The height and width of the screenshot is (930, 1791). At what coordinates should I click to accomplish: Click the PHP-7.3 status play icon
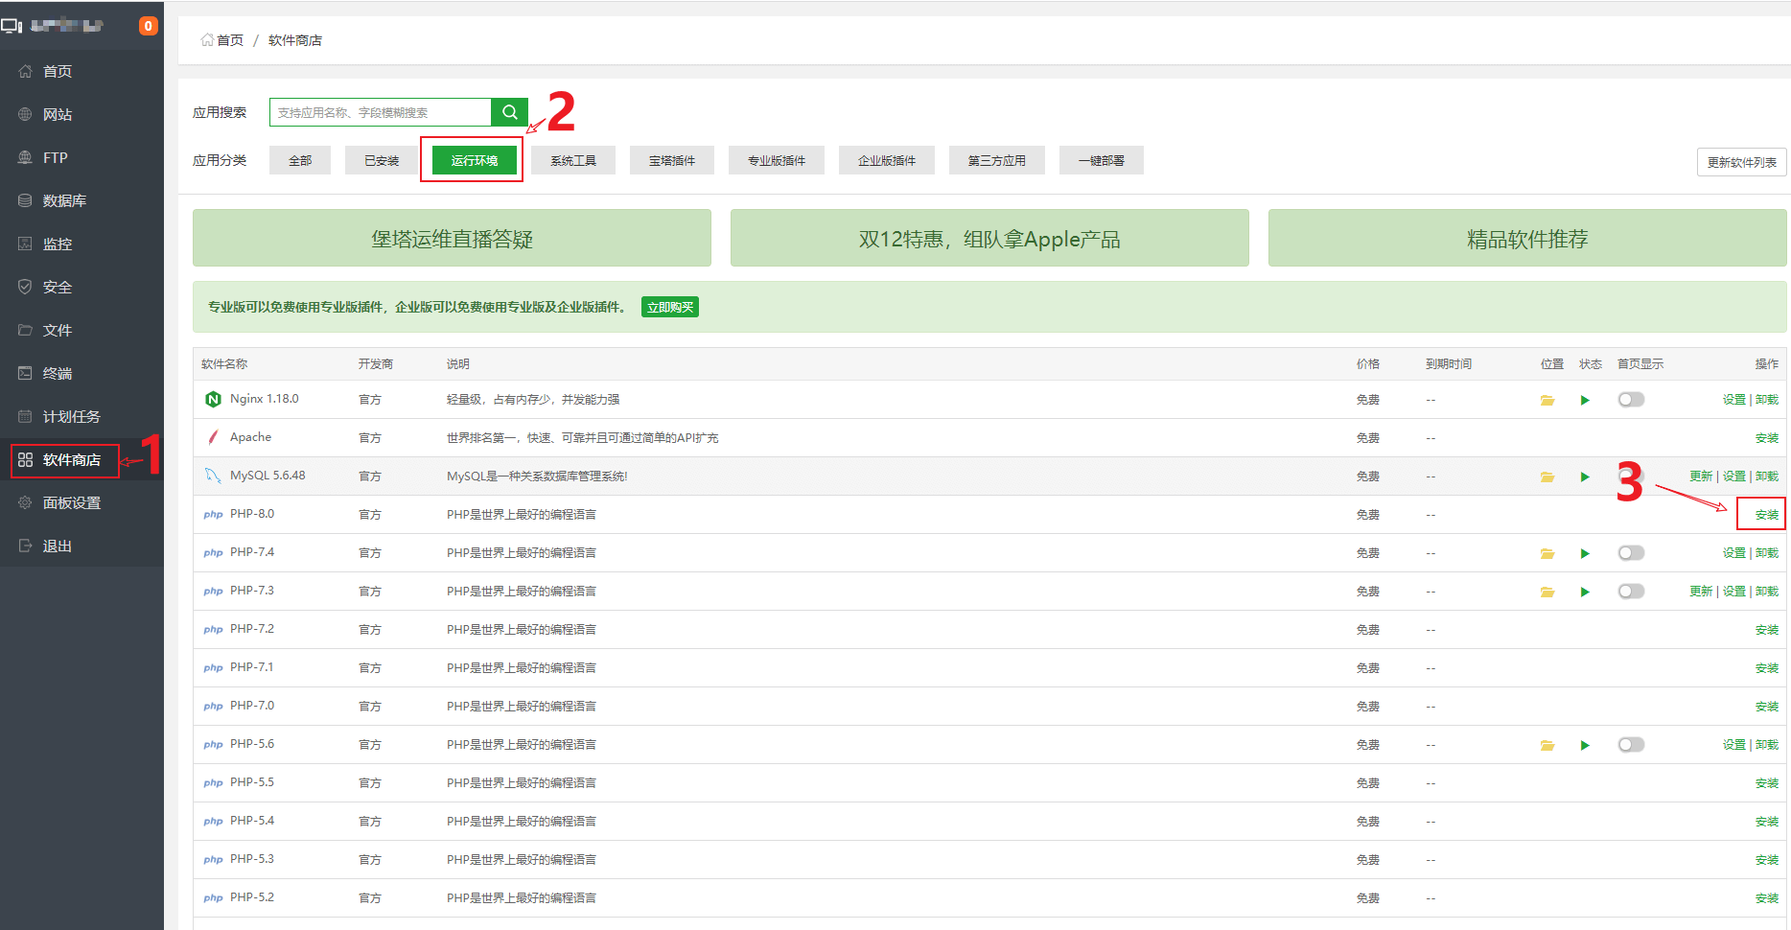point(1585,592)
